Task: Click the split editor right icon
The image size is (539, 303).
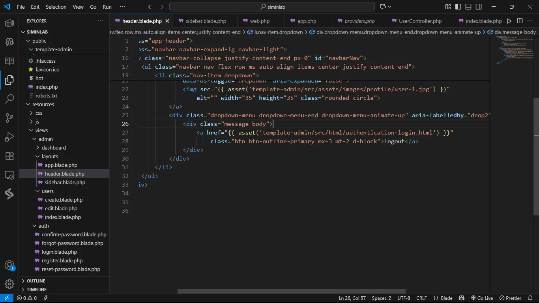Action: coord(520,21)
